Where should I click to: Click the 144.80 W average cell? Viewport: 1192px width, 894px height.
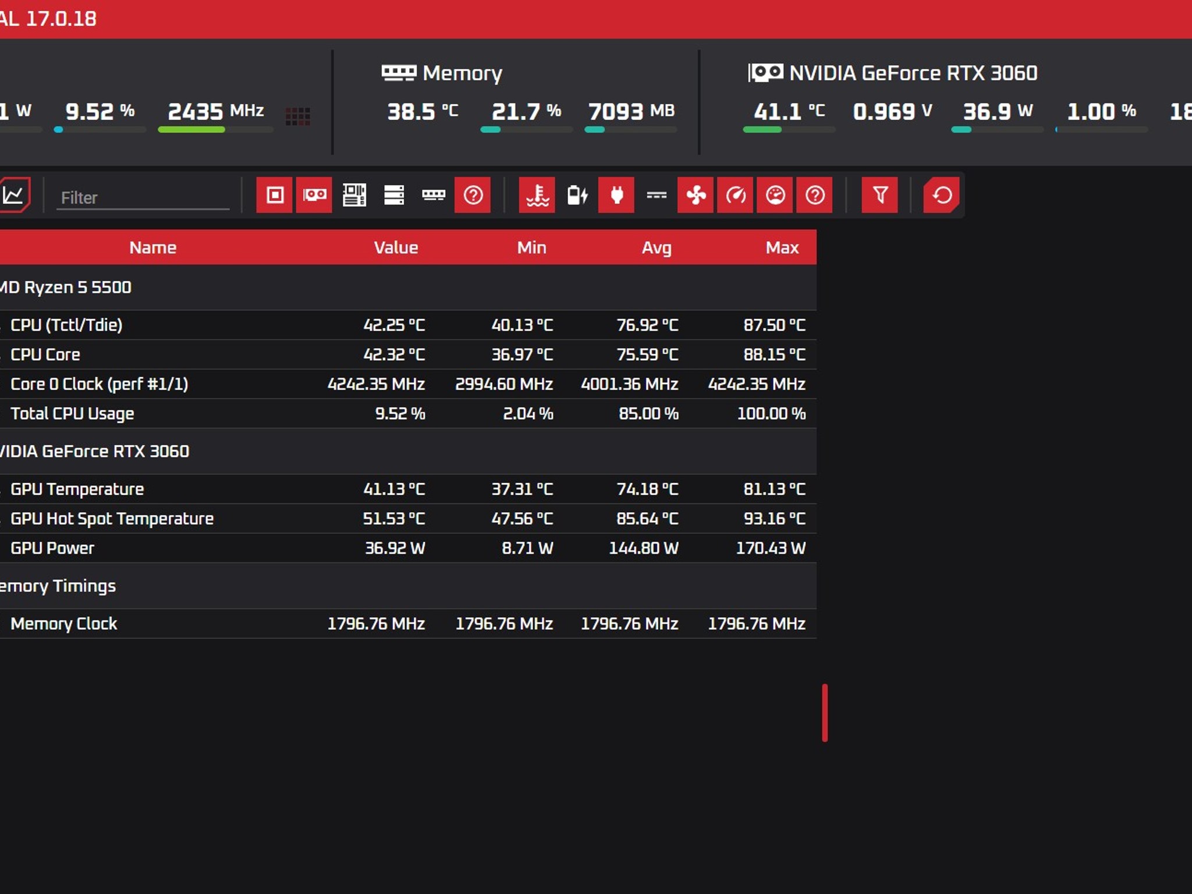[644, 548]
